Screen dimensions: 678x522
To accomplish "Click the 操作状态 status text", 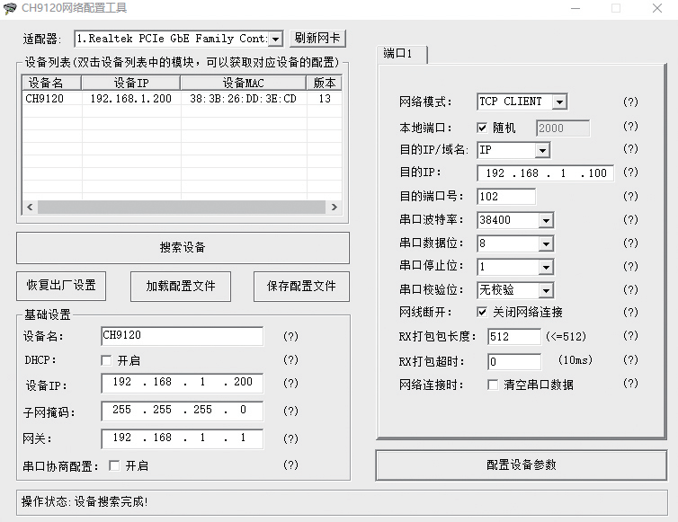I will pos(85,501).
